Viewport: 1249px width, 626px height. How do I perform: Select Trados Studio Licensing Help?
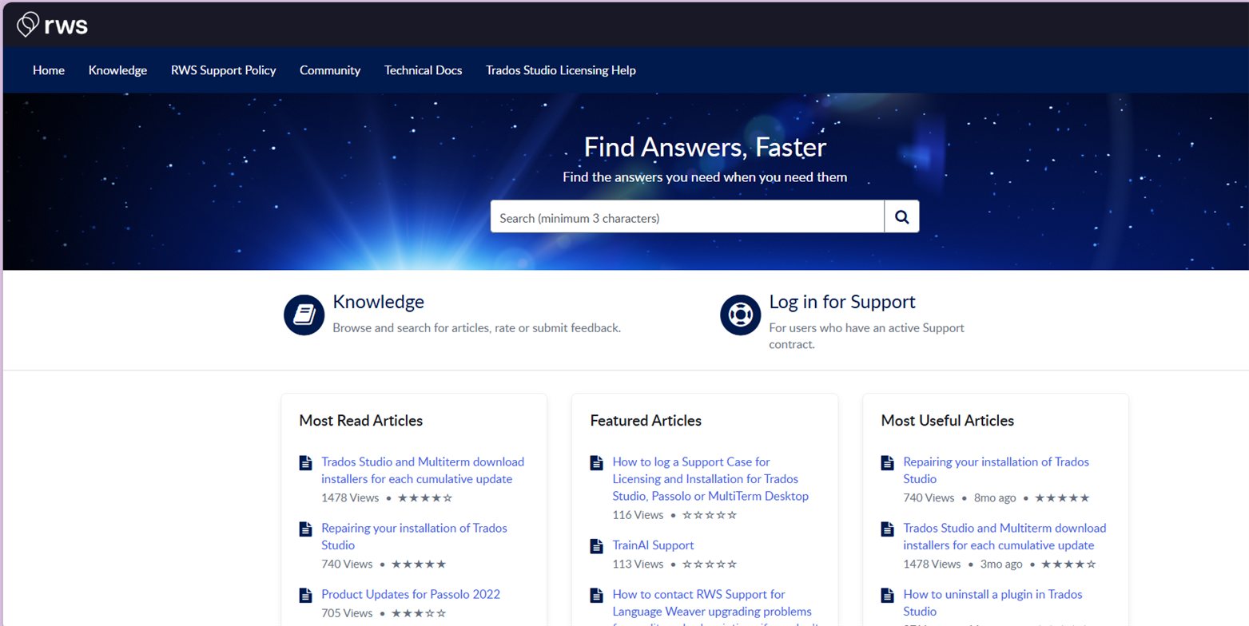click(x=560, y=70)
